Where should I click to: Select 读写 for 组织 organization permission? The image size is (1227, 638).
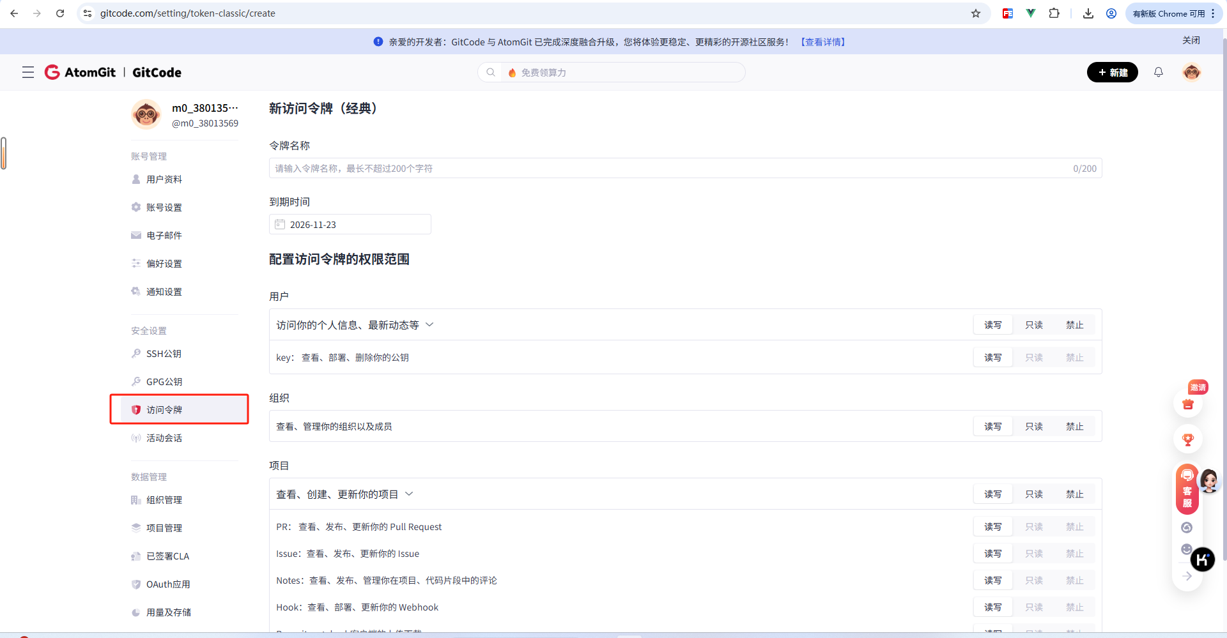coord(993,426)
